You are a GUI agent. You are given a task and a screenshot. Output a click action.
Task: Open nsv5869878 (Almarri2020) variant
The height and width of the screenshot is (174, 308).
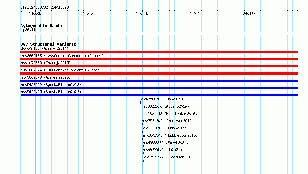tap(46, 77)
